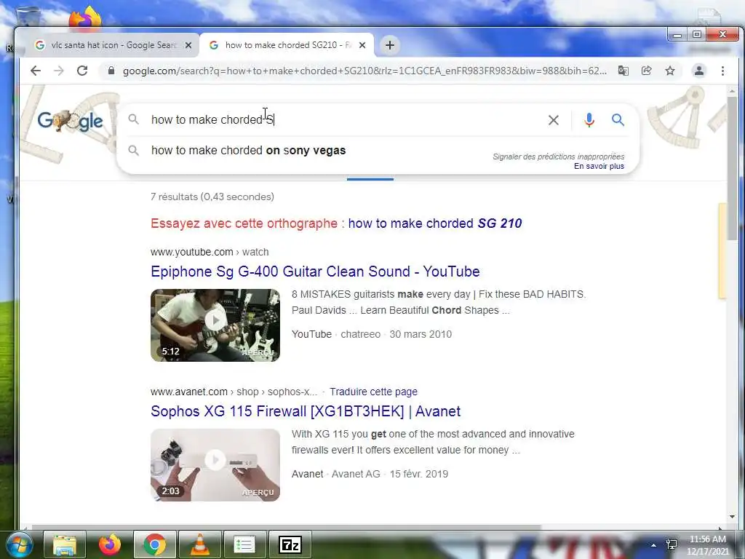The height and width of the screenshot is (559, 745).
Task: Open Chrome three-dot menu
Action: 722,71
